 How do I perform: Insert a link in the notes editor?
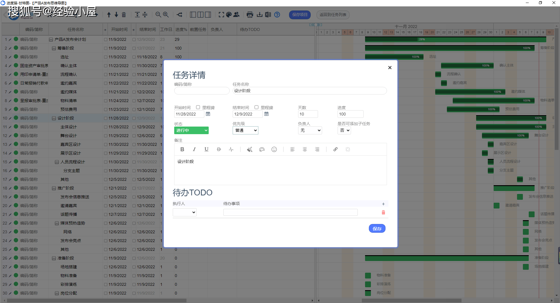click(x=335, y=149)
